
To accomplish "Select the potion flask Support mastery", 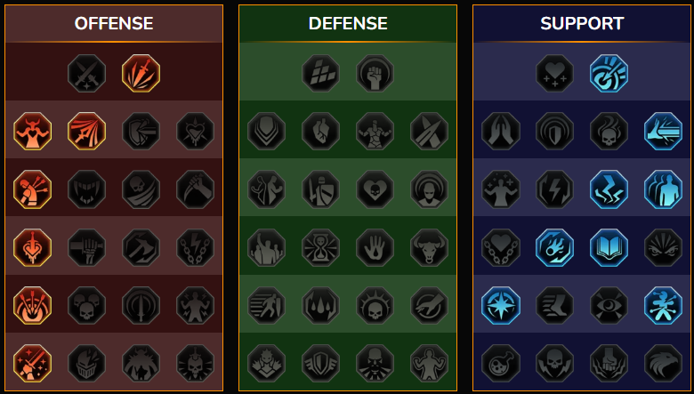I will [501, 364].
